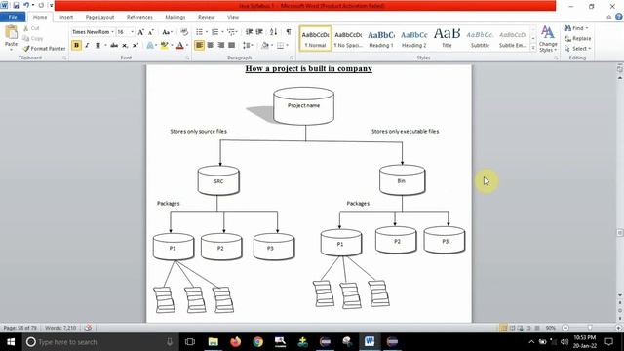Viewport: 624px width, 351px height.
Task: Click the Project name cylinder shape
Action: coord(303,106)
